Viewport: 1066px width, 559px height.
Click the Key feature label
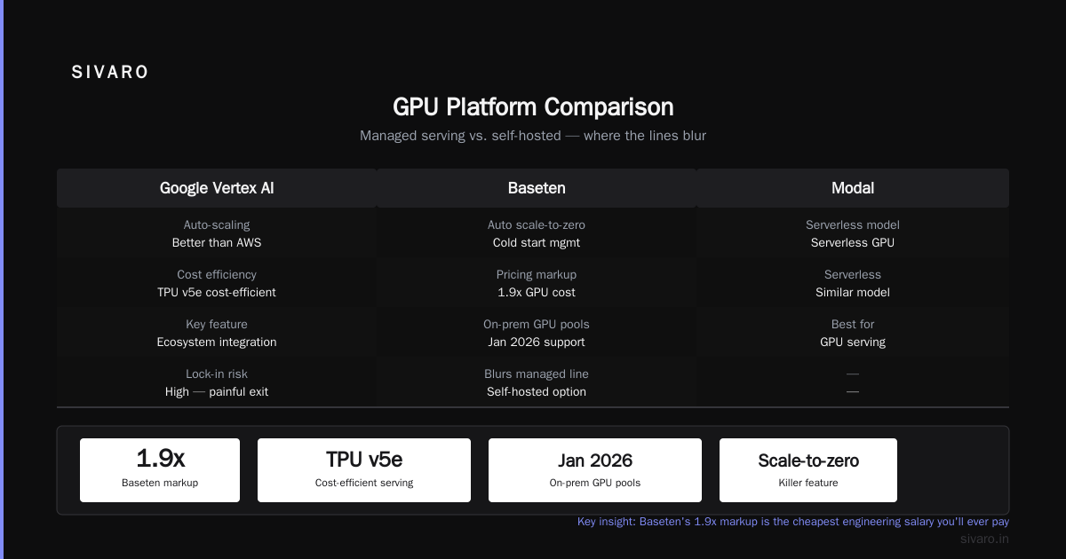click(217, 325)
